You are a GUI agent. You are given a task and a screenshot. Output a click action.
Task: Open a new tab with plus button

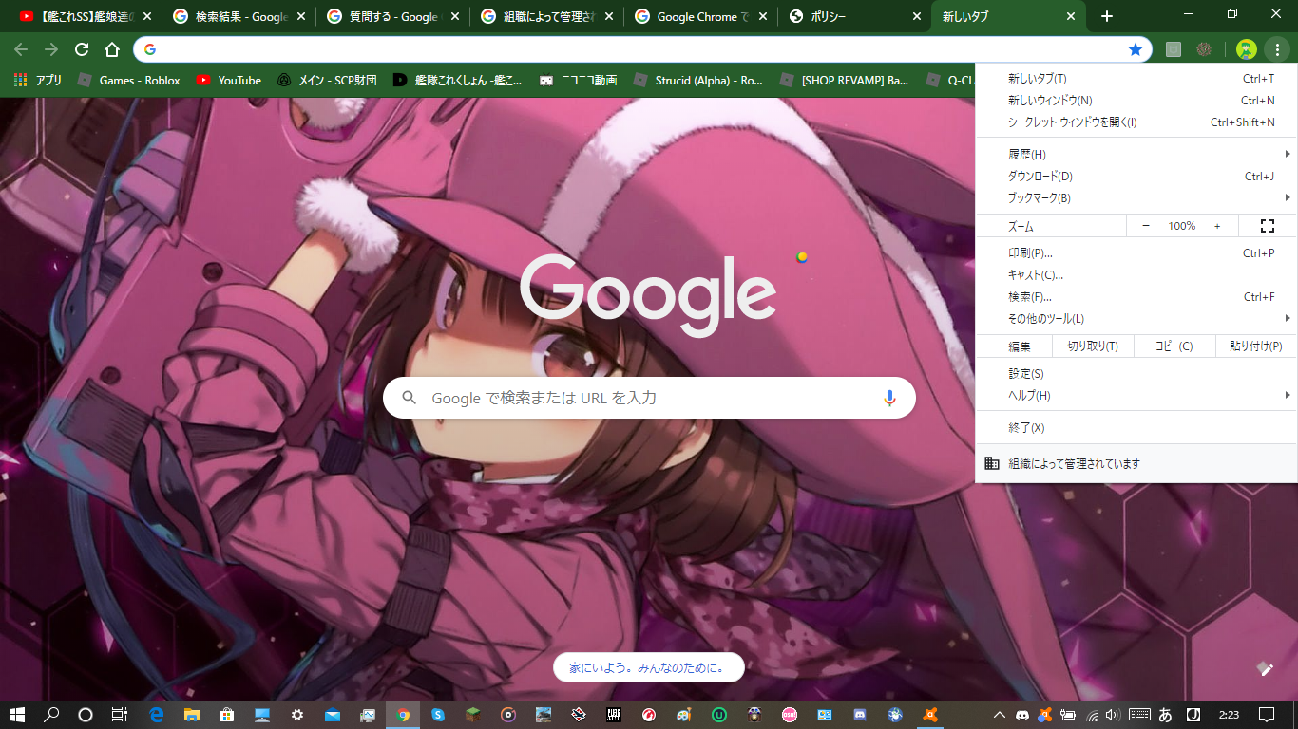pyautogui.click(x=1106, y=16)
